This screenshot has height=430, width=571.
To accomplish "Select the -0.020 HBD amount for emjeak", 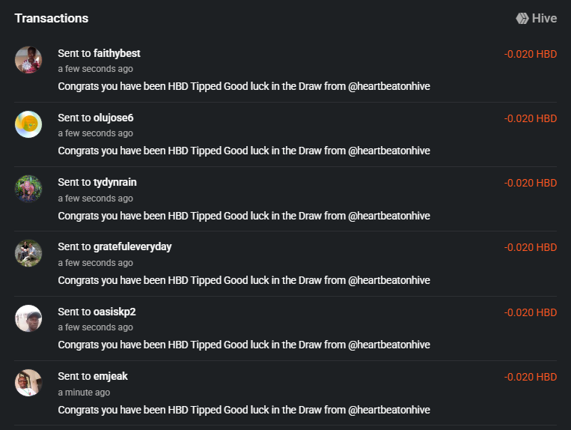I will tap(530, 377).
